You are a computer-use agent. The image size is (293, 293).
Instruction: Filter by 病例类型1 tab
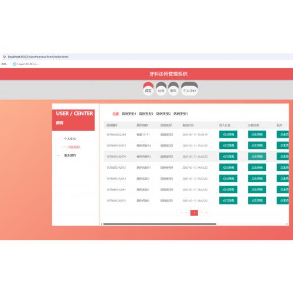[x=180, y=114]
